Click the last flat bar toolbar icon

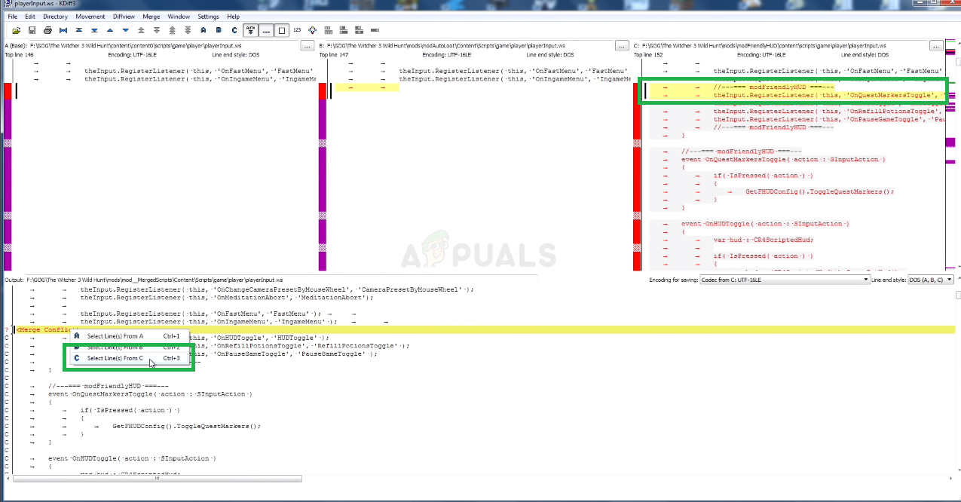[x=375, y=30]
